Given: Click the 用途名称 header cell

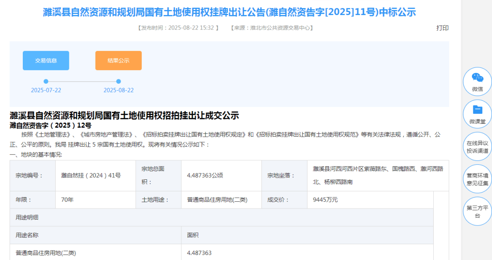Looking at the screenshot, I should tap(95, 235).
